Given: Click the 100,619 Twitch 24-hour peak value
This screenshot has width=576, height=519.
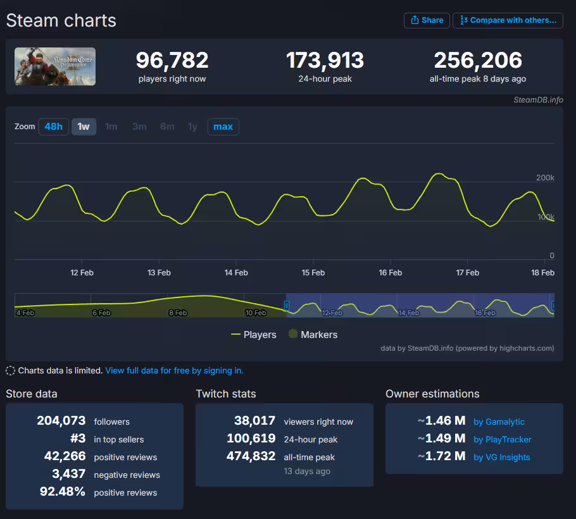Looking at the screenshot, I should (x=251, y=438).
